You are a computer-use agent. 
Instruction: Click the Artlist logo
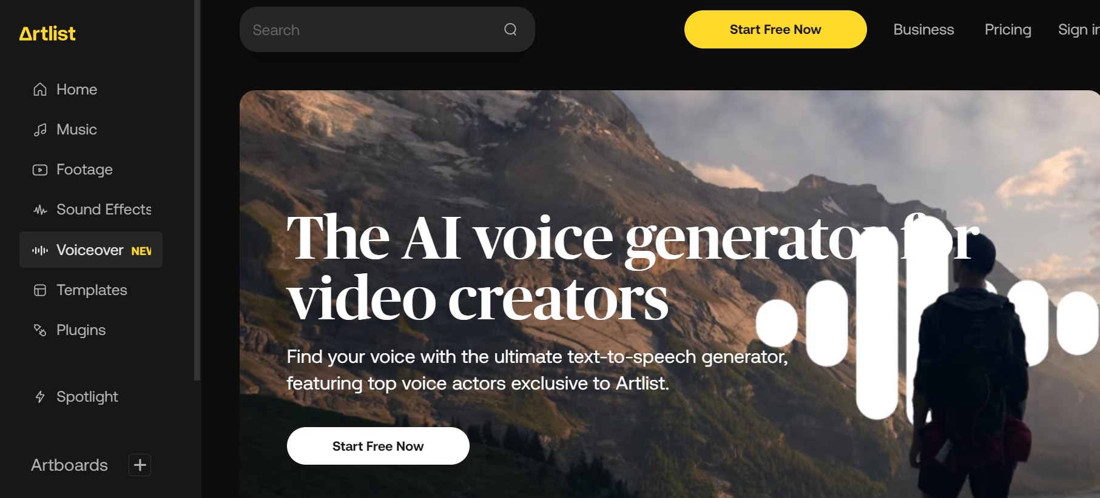pyautogui.click(x=47, y=34)
